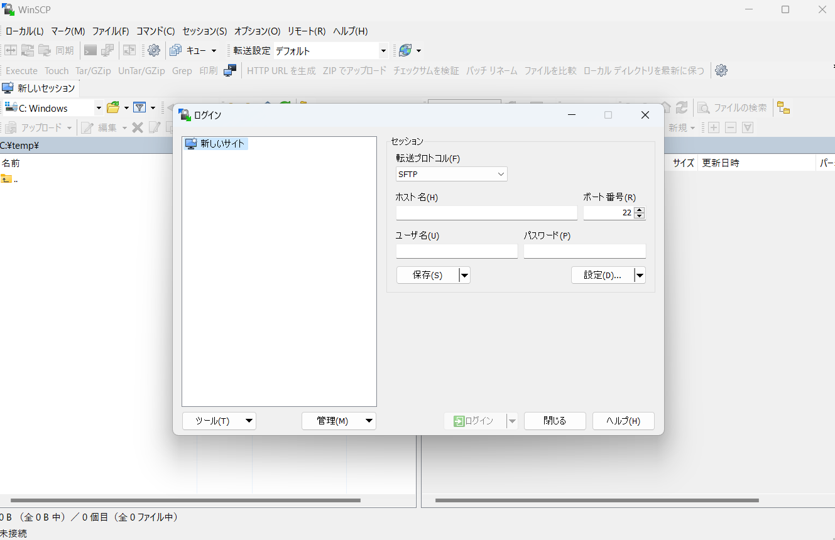Open the 転送プロトコル SFTP dropdown
The height and width of the screenshot is (540, 835).
[x=452, y=174]
